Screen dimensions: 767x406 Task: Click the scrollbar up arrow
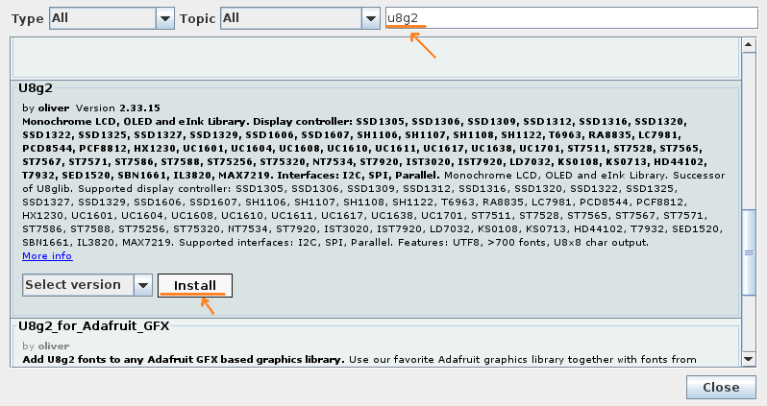tap(749, 45)
